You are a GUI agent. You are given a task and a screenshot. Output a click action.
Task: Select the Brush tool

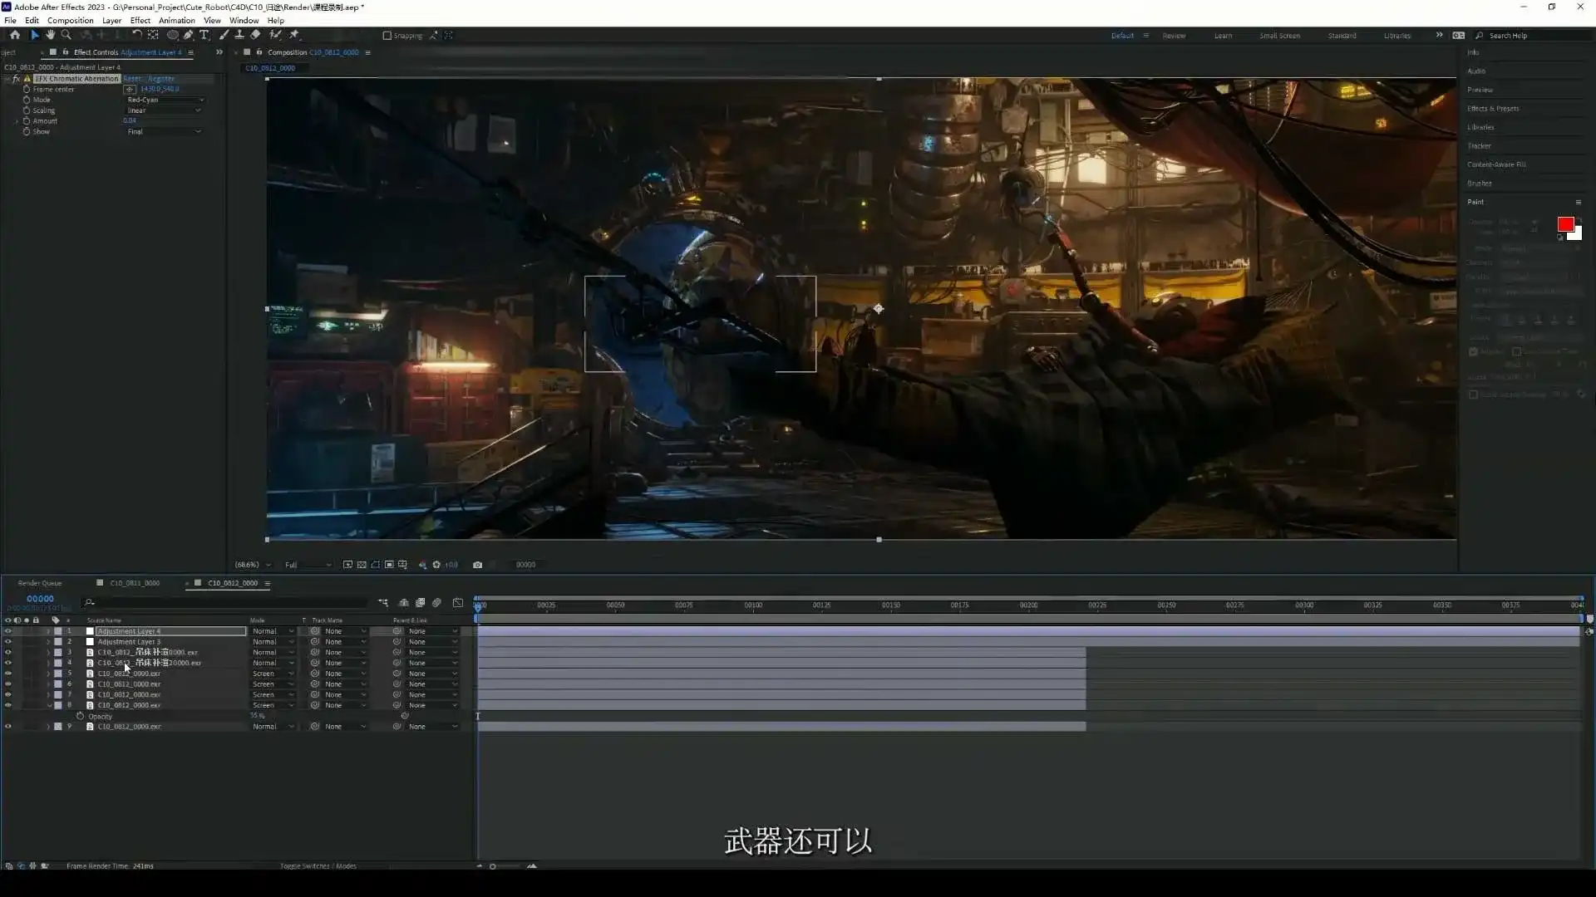click(224, 35)
